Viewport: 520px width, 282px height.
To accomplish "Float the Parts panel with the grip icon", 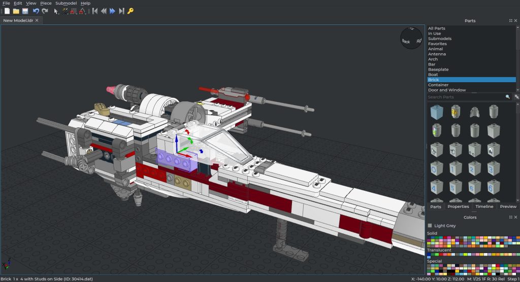I will pyautogui.click(x=511, y=21).
